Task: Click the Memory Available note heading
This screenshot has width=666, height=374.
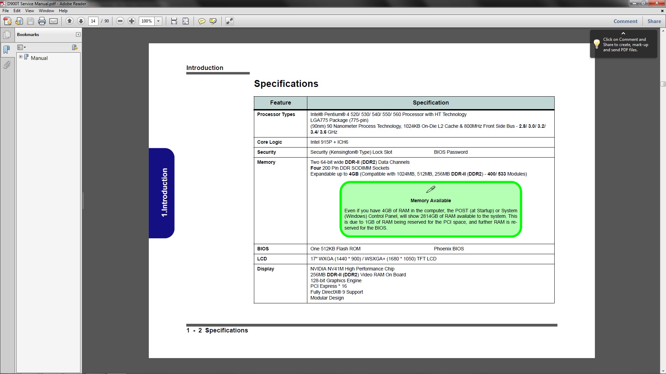Action: [x=430, y=201]
